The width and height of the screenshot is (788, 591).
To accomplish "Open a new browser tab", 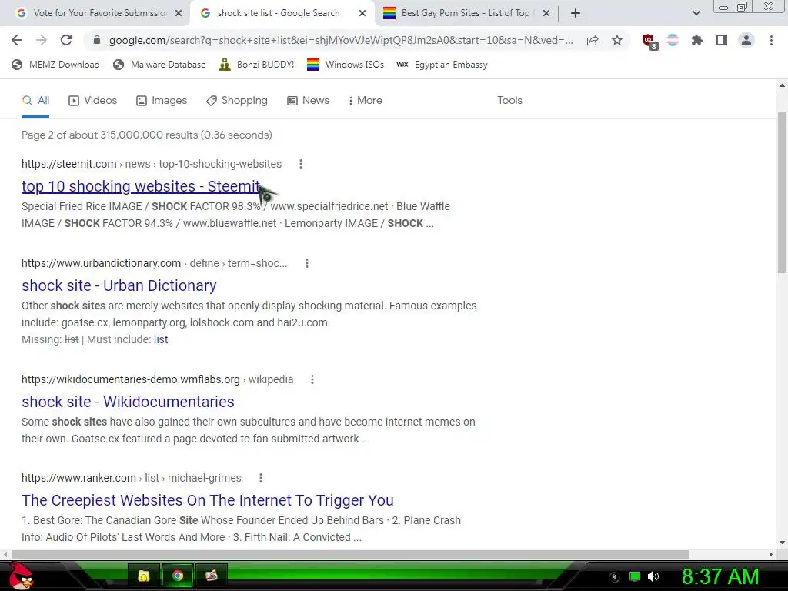I will click(x=576, y=13).
